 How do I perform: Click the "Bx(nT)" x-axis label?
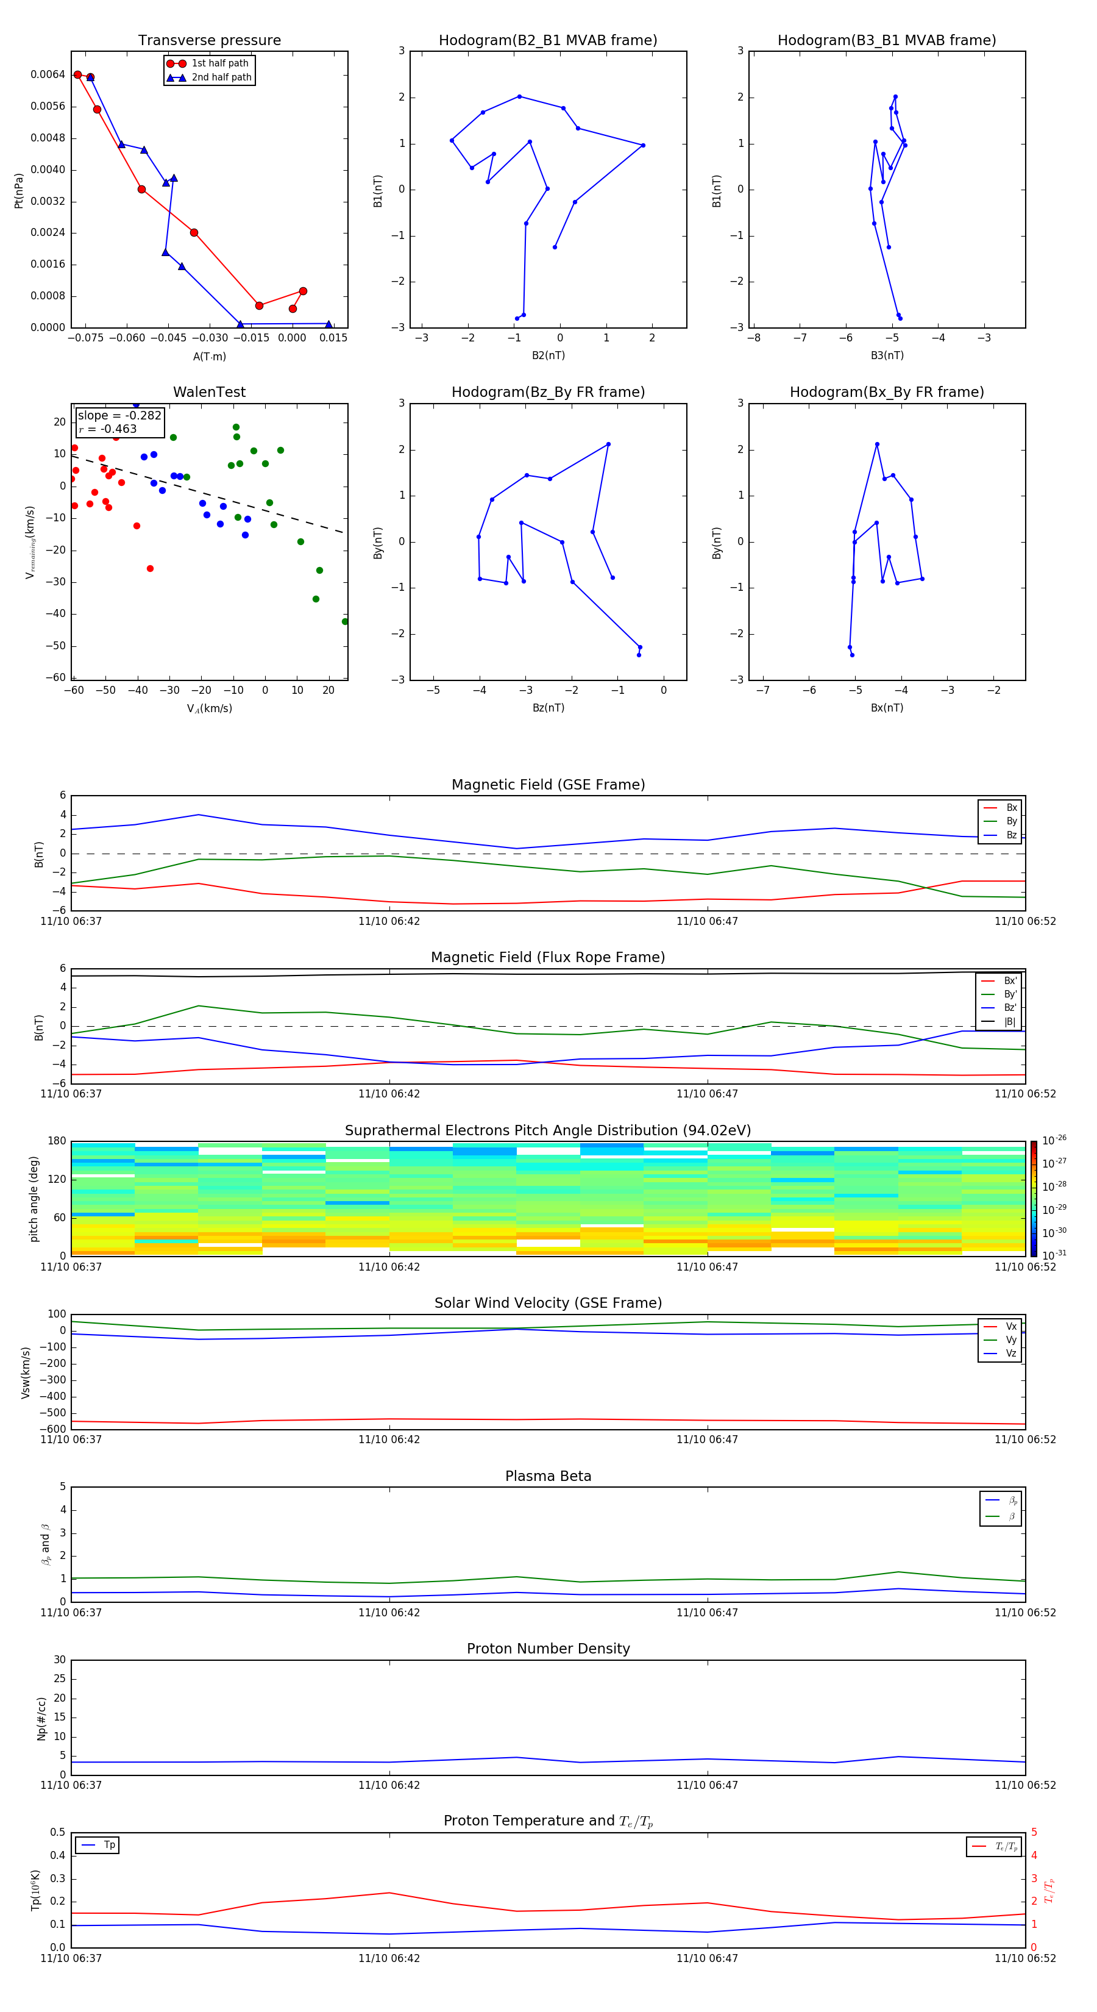[x=887, y=708]
